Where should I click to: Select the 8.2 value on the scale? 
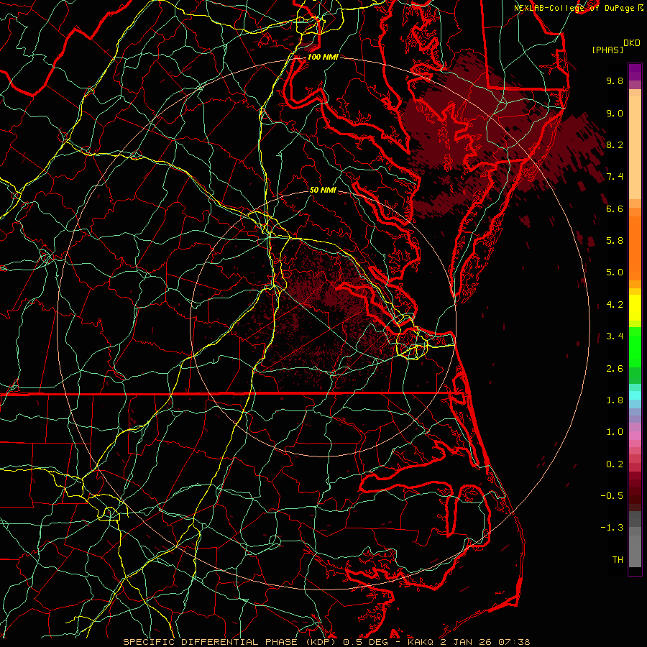tap(615, 144)
